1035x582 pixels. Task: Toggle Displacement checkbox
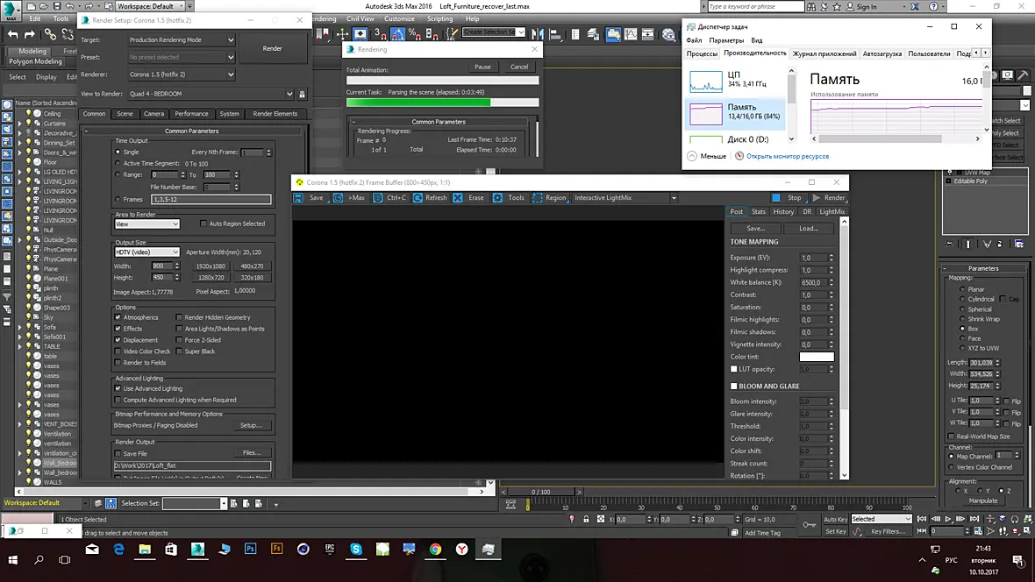[118, 340]
